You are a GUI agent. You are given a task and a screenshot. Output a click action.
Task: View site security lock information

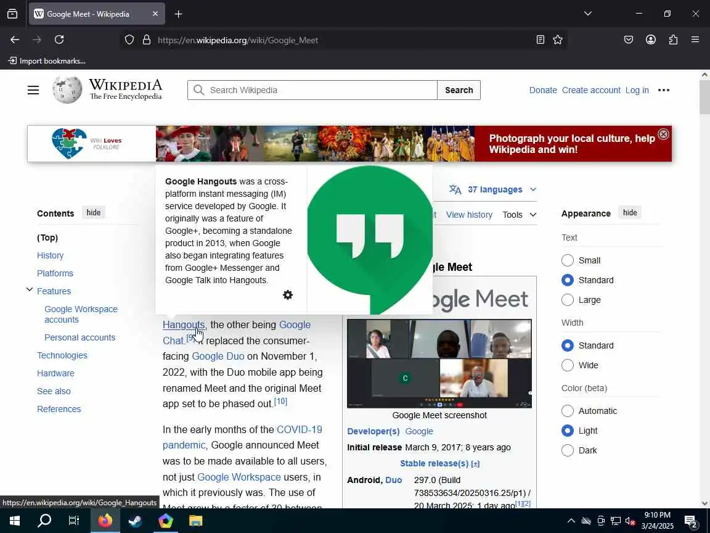(x=146, y=40)
